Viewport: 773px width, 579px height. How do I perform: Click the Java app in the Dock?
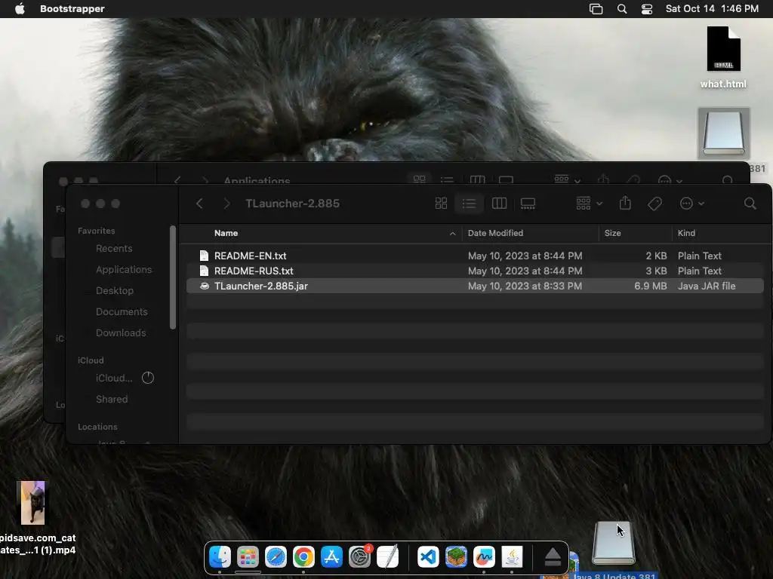[x=513, y=557]
